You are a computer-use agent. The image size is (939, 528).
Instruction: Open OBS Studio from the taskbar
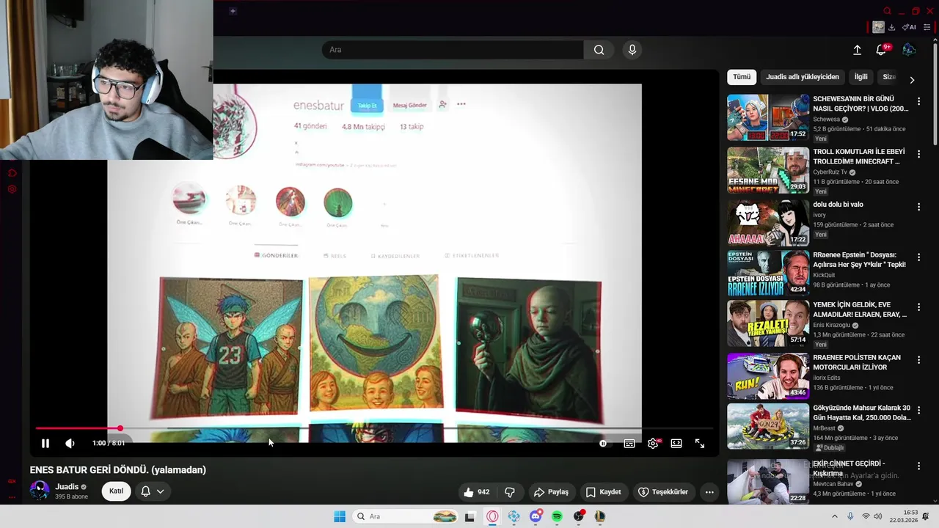click(579, 516)
